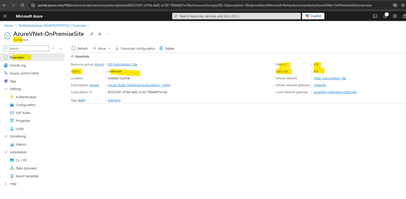The width and height of the screenshot is (406, 199).
Task: Click Home in the breadcrumb trail
Action: 8,25
